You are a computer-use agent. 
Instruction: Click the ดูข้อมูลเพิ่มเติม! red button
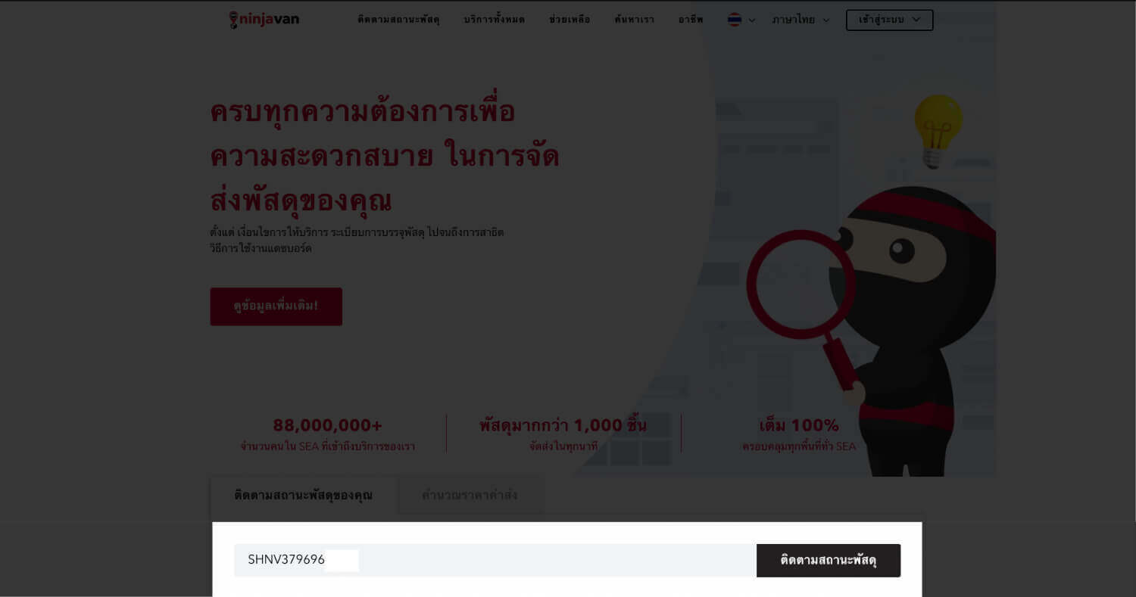pos(276,306)
